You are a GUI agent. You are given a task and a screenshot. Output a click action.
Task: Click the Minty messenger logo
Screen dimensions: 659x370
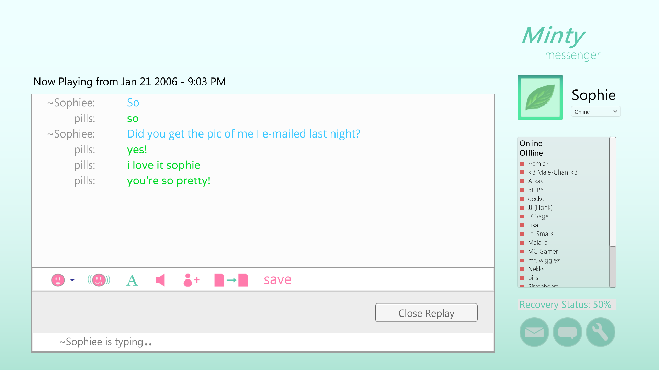561,44
